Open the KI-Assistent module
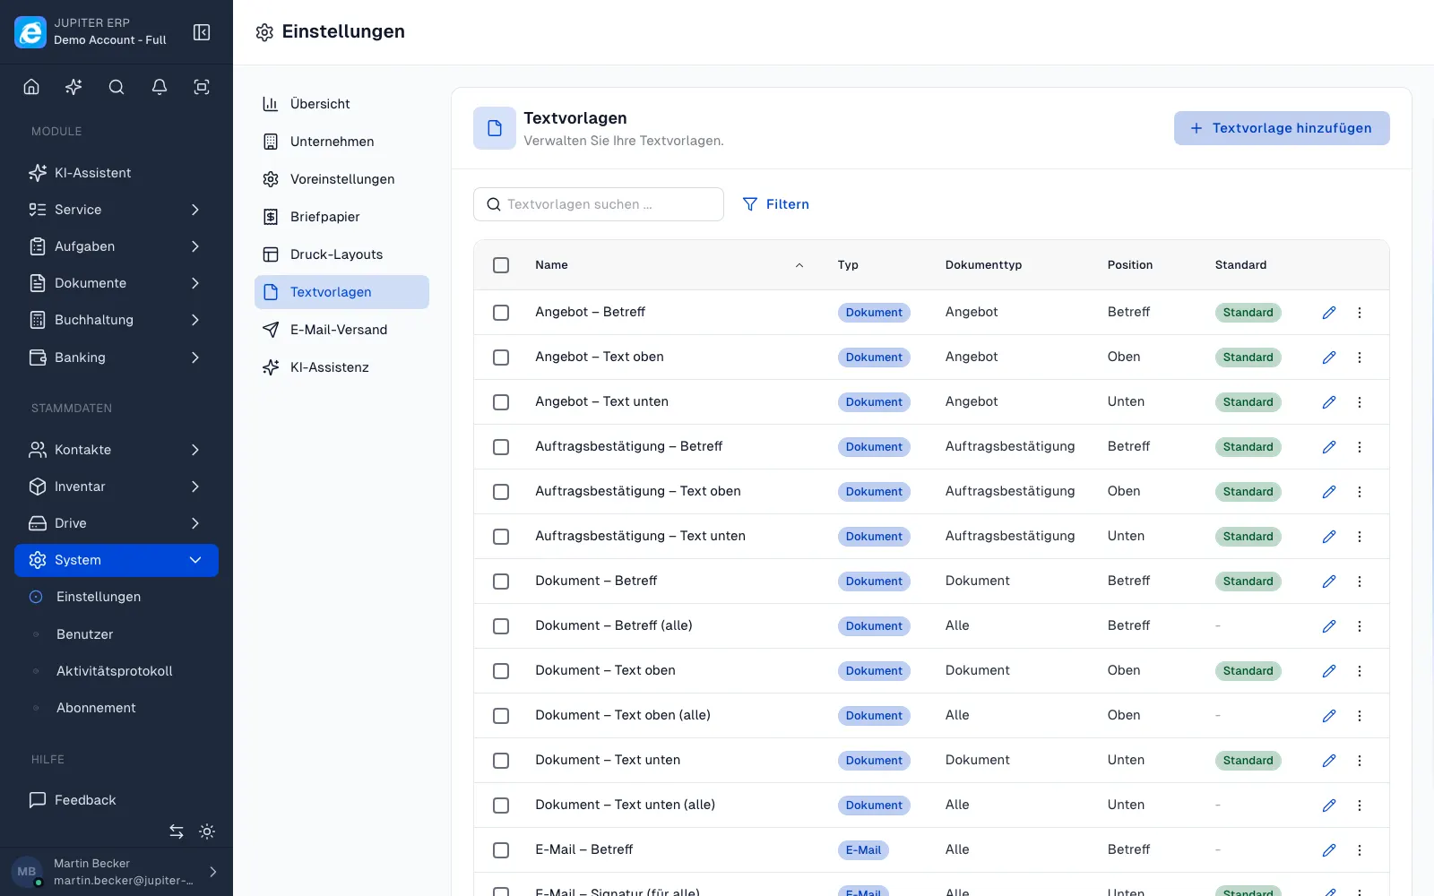The image size is (1434, 896). point(117,173)
